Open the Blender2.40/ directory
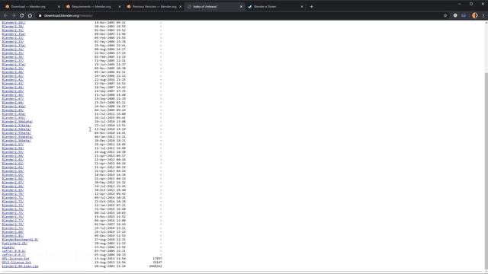Viewport: 488px width, 274px height. click(13, 72)
